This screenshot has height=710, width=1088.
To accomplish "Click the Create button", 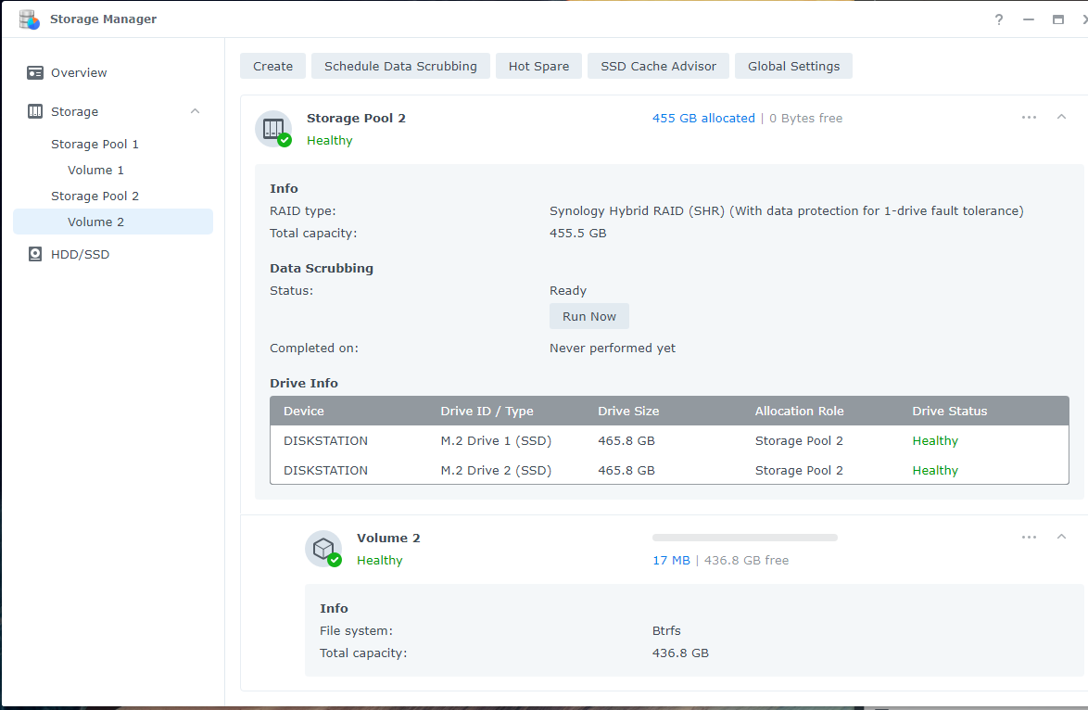I will pos(272,66).
